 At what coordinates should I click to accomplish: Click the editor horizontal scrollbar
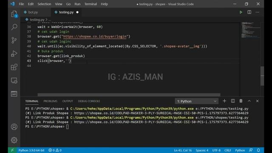[x=129, y=95]
